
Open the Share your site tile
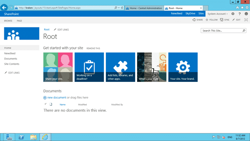click(x=58, y=67)
